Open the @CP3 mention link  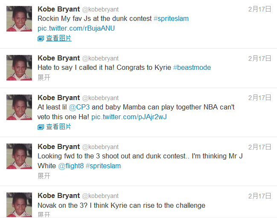coord(79,107)
